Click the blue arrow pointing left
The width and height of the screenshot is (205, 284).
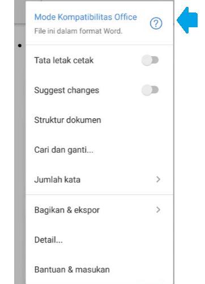pyautogui.click(x=187, y=20)
